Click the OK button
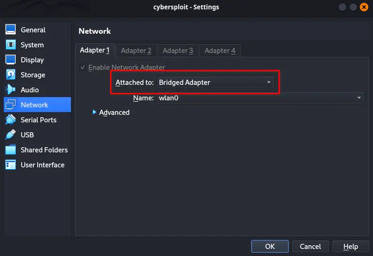This screenshot has width=373, height=256. click(270, 246)
